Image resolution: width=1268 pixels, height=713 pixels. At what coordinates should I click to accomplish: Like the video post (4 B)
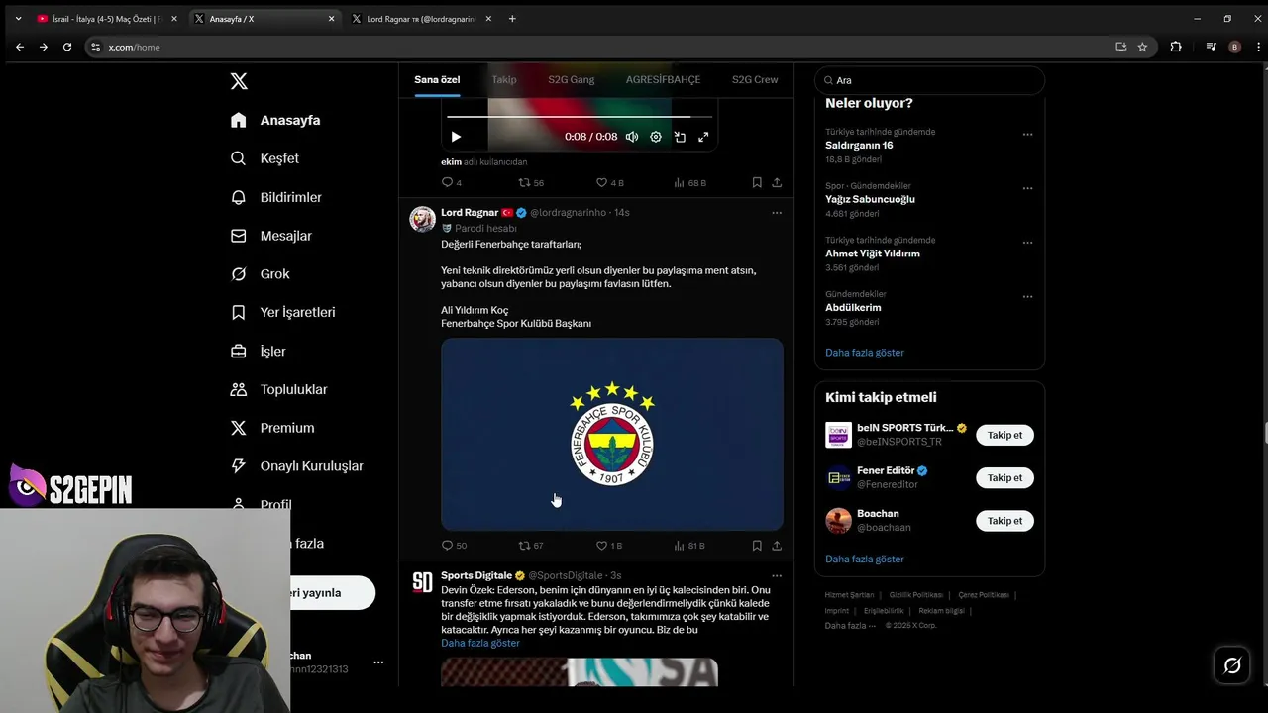pyautogui.click(x=609, y=182)
